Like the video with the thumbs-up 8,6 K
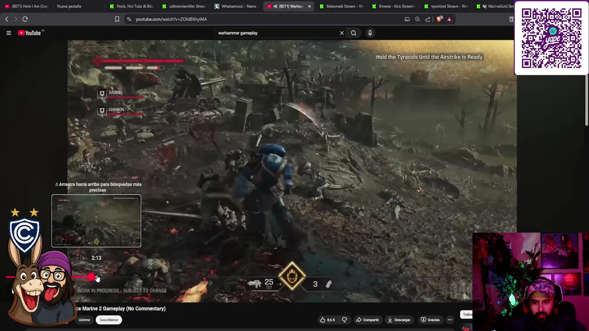589x331 pixels. pos(327,320)
